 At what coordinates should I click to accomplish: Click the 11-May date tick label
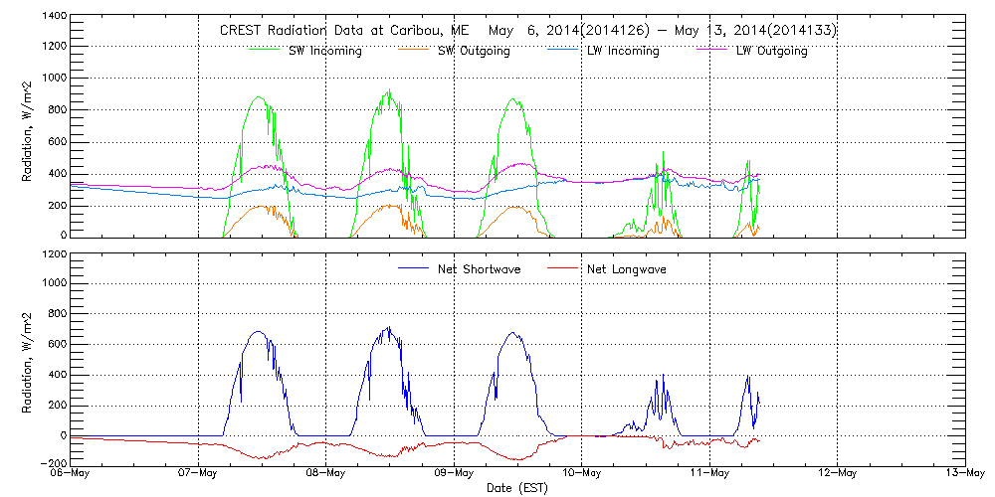708,473
